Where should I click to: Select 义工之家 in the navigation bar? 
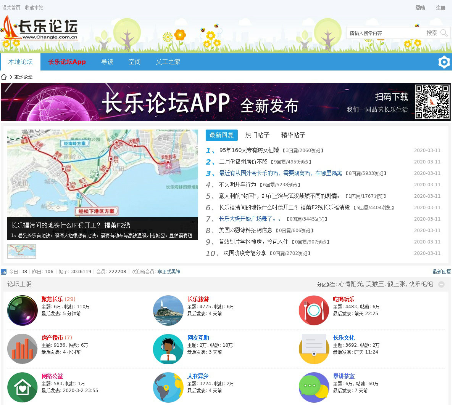(168, 62)
